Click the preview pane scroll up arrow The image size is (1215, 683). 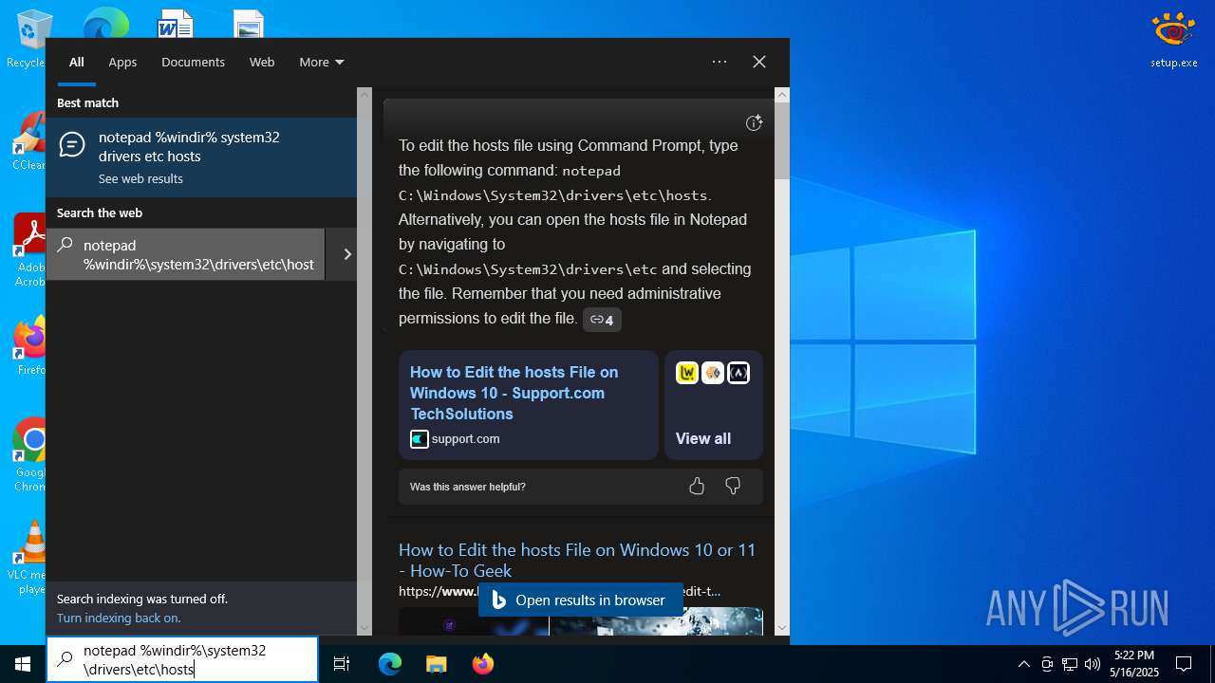click(x=782, y=95)
